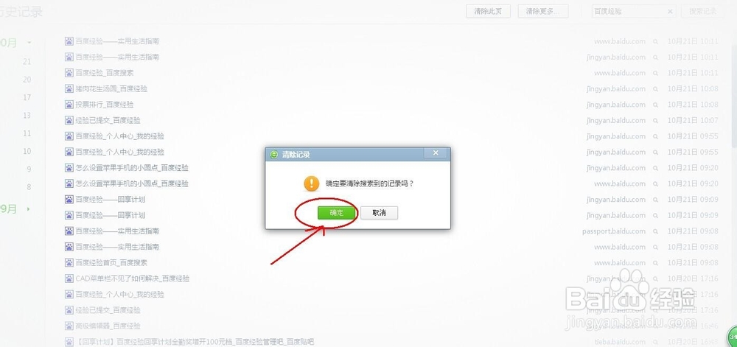Image resolution: width=737 pixels, height=347 pixels.
Task: Select day 20 in date sidebar
Action: [27, 80]
